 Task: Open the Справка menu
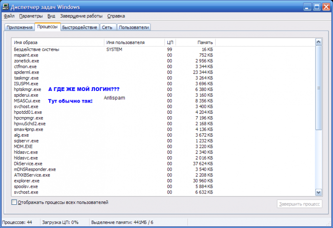click(x=116, y=16)
